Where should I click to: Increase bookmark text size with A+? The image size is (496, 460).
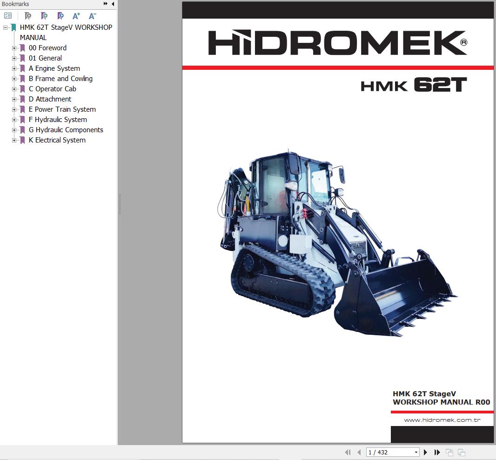[x=76, y=16]
